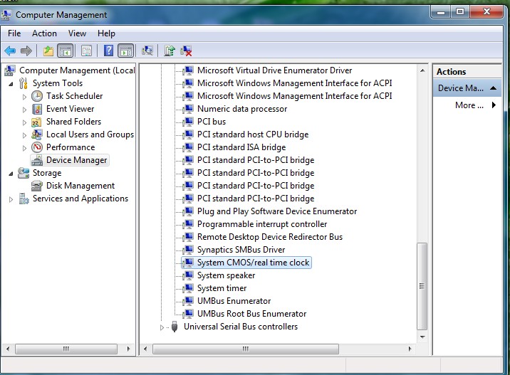This screenshot has height=375, width=510.
Task: Select System Tools label
Action: tap(58, 83)
